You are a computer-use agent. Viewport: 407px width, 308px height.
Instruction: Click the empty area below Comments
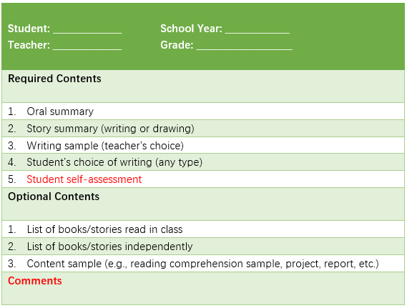[x=203, y=296]
